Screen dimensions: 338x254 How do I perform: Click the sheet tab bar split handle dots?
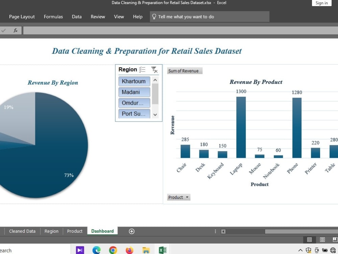[215, 231]
